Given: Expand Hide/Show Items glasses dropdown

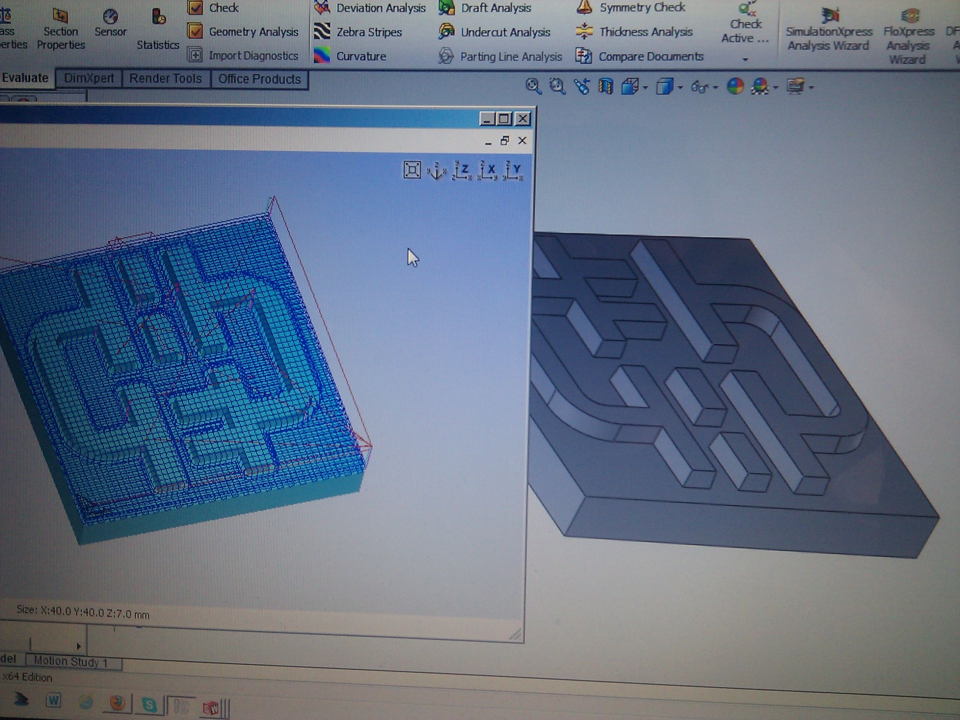Looking at the screenshot, I should pos(716,88).
